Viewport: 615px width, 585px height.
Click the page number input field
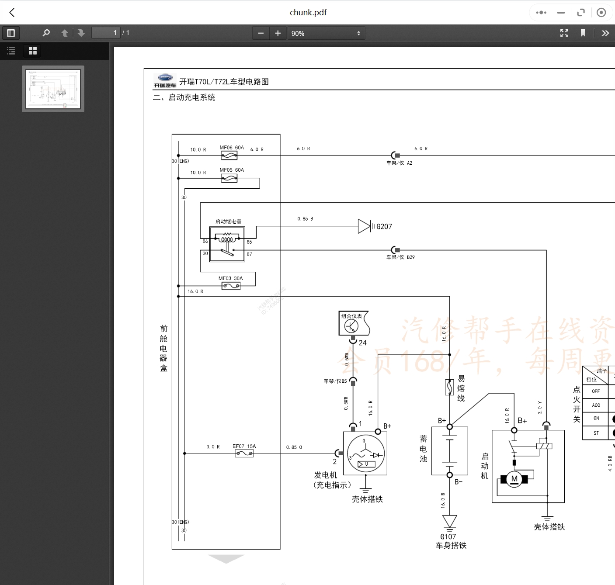pyautogui.click(x=105, y=33)
